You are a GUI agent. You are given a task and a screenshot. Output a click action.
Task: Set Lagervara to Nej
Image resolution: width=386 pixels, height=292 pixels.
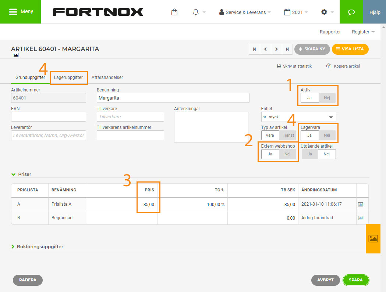point(327,135)
